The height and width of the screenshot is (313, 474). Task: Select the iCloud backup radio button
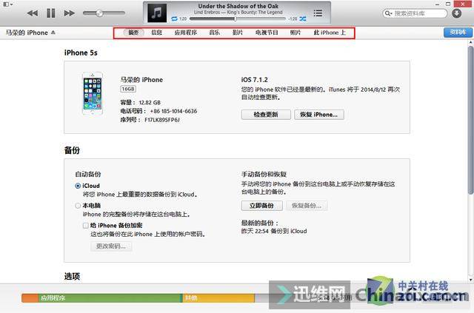(x=78, y=186)
